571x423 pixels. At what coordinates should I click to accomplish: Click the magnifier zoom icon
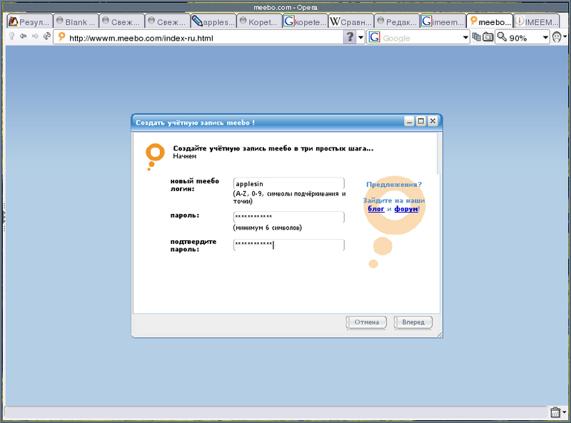[502, 37]
